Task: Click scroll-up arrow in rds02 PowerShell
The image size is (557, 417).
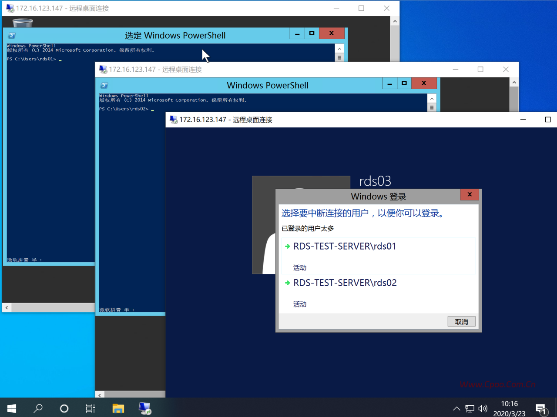Action: pyautogui.click(x=432, y=99)
